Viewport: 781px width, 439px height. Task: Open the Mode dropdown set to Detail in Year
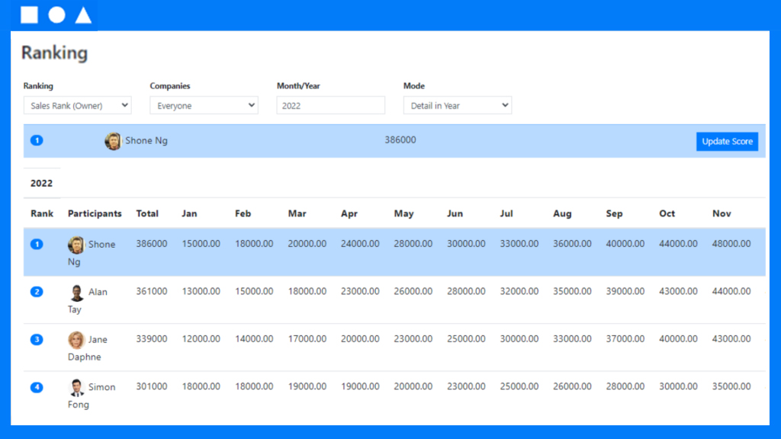tap(457, 105)
